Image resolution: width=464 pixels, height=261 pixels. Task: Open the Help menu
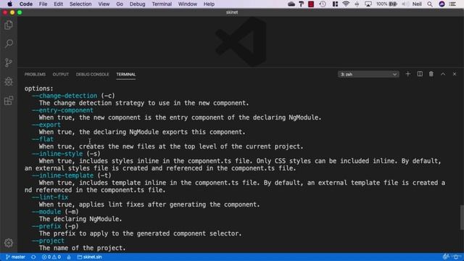click(x=209, y=4)
